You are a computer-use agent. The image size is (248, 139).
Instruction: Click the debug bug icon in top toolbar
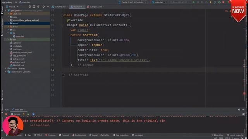[x=198, y=2]
